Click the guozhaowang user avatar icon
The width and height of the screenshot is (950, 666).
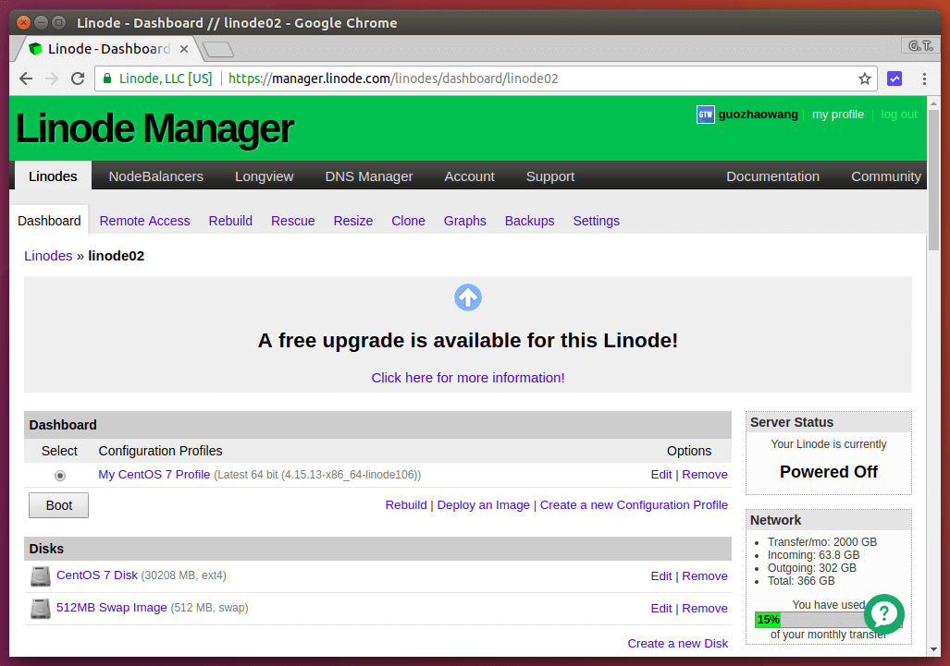pyautogui.click(x=705, y=115)
